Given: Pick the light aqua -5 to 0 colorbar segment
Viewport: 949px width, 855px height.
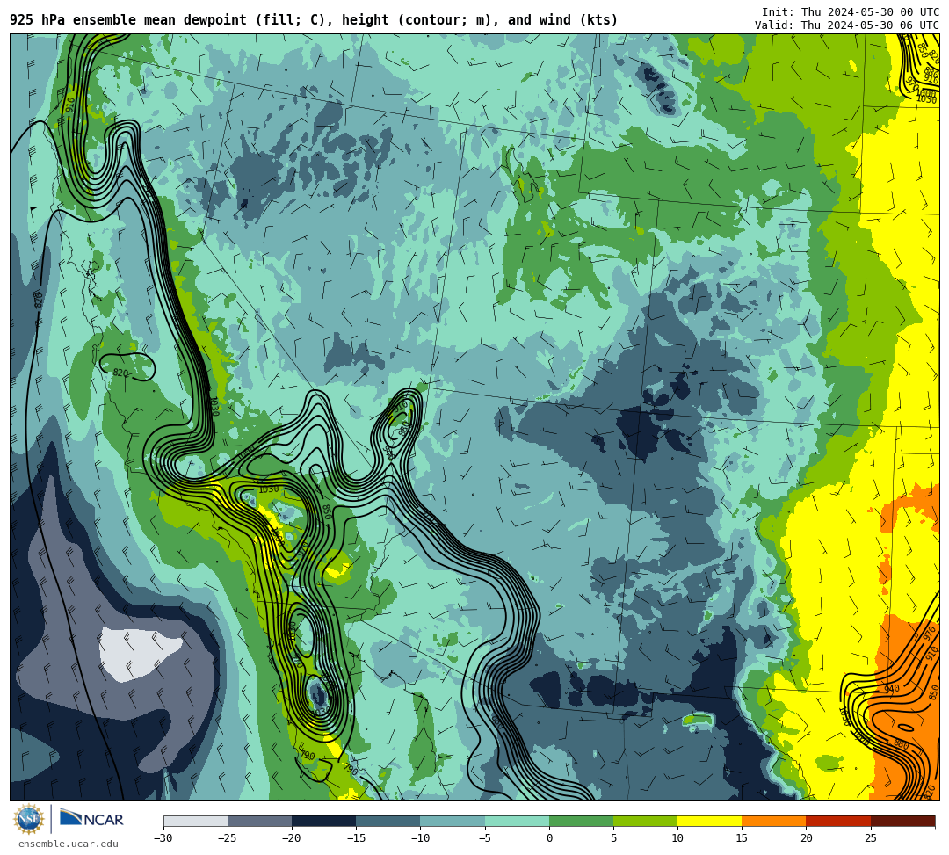Looking at the screenshot, I should (x=517, y=821).
